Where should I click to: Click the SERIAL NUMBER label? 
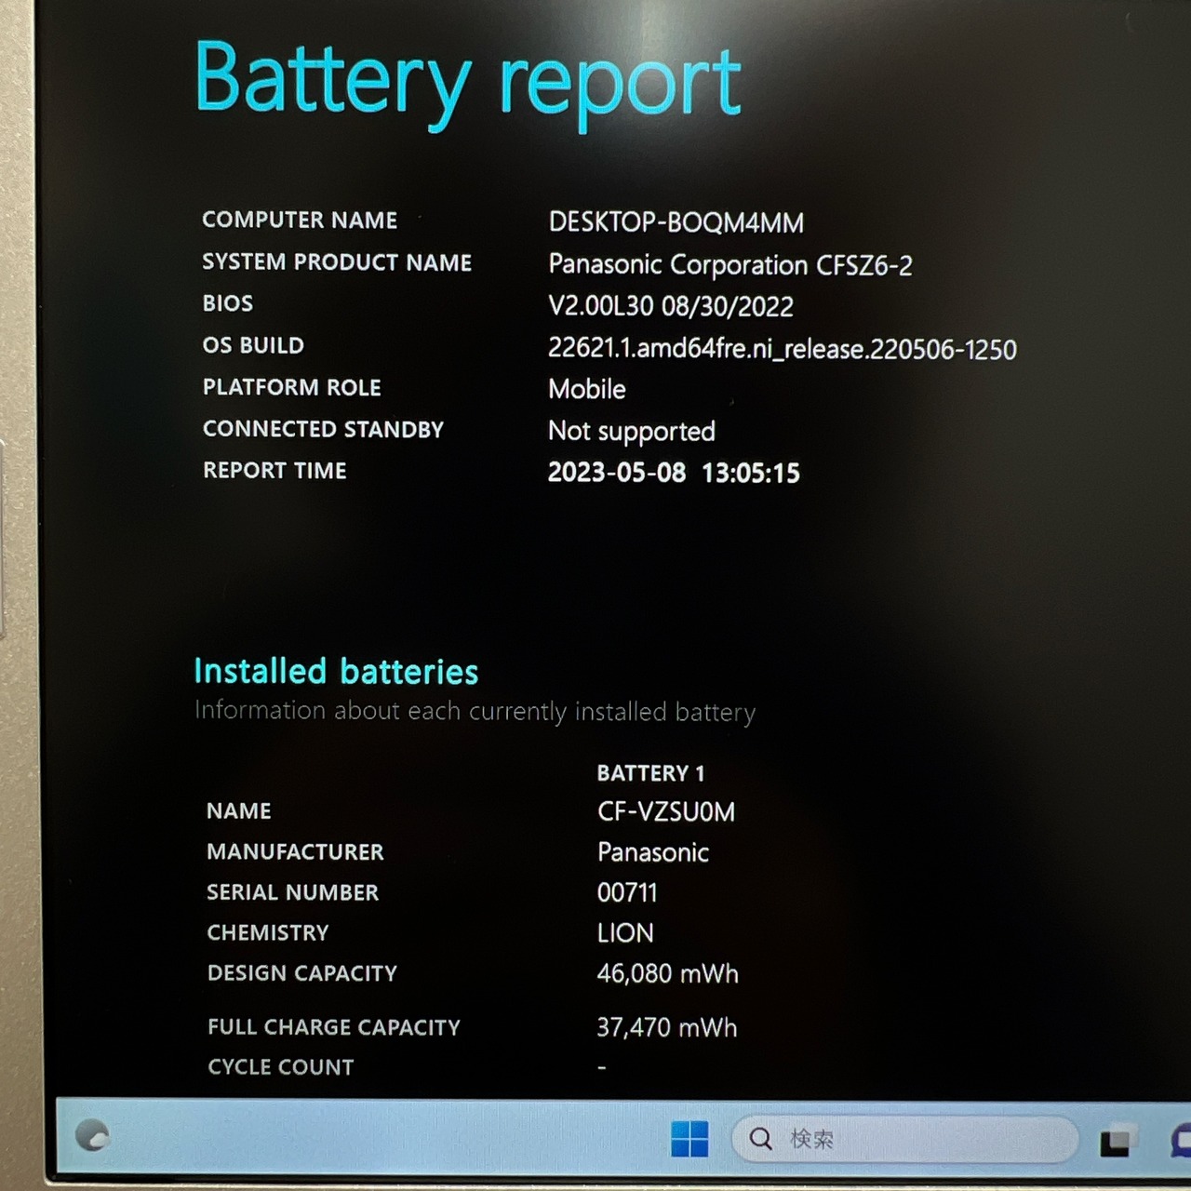(x=292, y=892)
